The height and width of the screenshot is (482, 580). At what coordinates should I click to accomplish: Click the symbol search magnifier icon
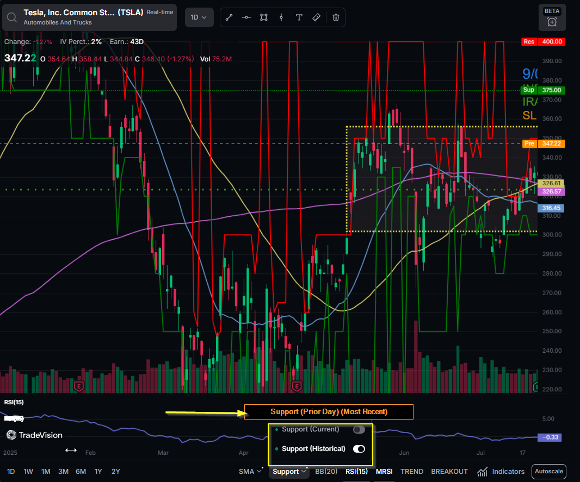pos(12,17)
